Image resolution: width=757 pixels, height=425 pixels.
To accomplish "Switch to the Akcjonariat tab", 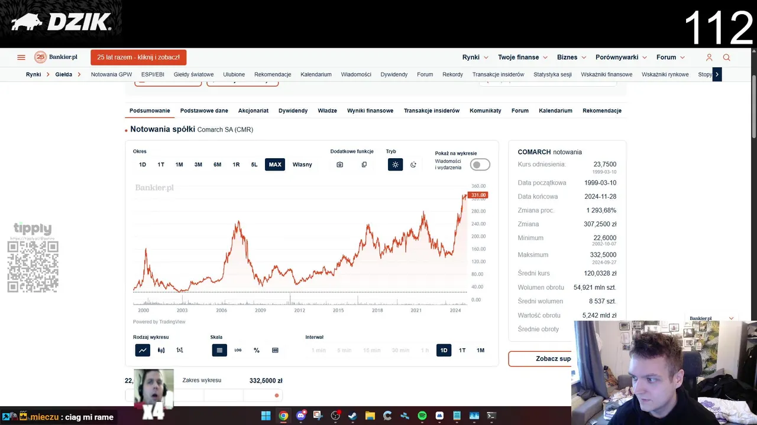I will (253, 110).
